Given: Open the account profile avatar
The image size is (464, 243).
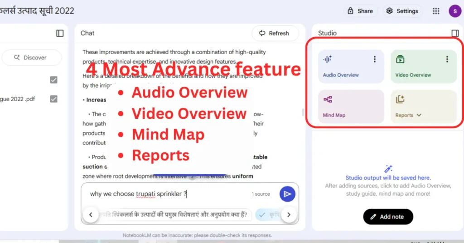Looking at the screenshot, I should [x=455, y=11].
